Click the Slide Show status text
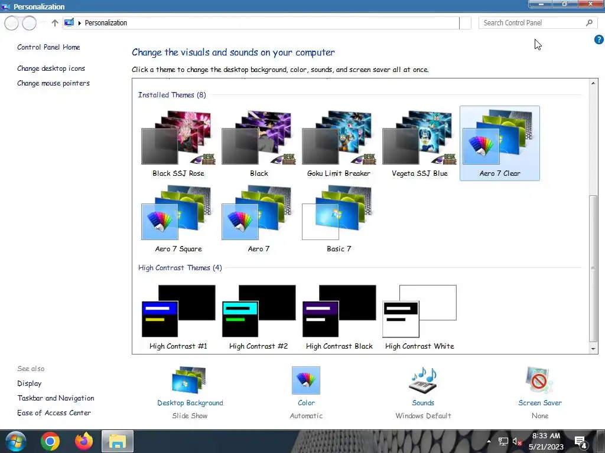The image size is (605, 453). coord(190,416)
